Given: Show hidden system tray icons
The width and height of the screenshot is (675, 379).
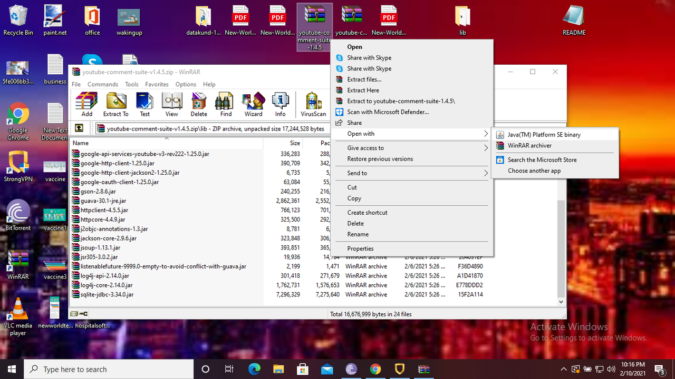Looking at the screenshot, I should (x=565, y=369).
